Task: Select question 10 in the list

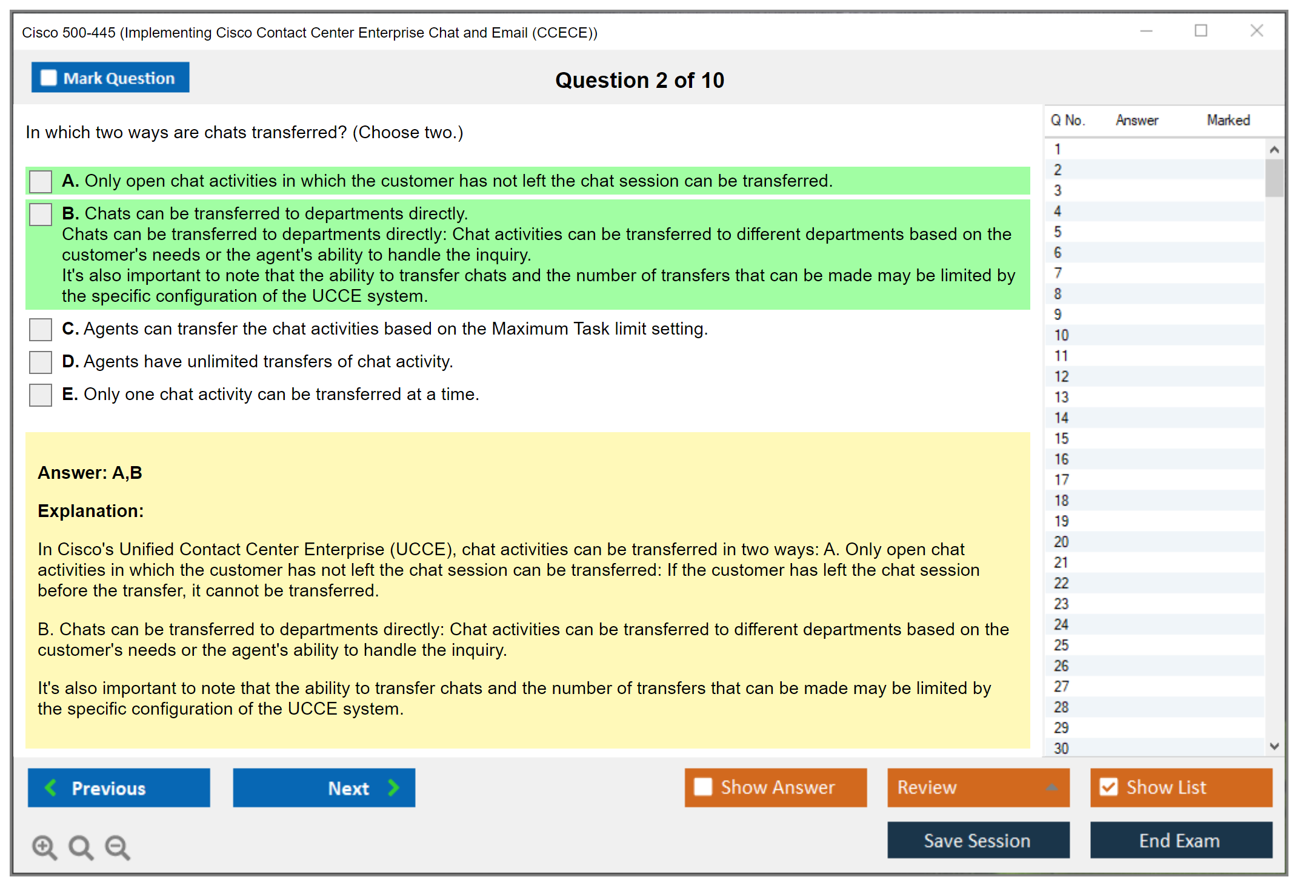Action: [x=1061, y=335]
